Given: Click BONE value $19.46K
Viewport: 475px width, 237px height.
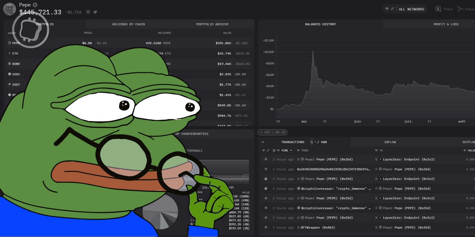Looking at the screenshot, I should tap(224, 64).
